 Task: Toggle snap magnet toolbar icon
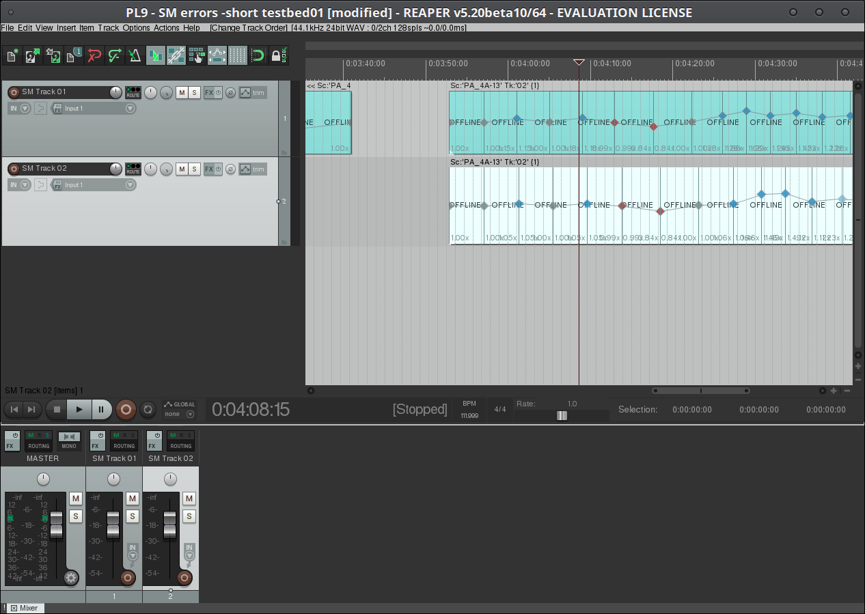tap(258, 55)
